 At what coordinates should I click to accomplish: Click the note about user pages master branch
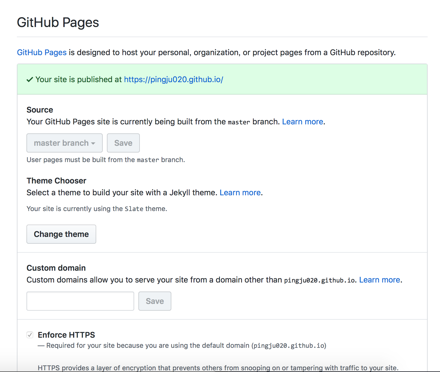106,160
